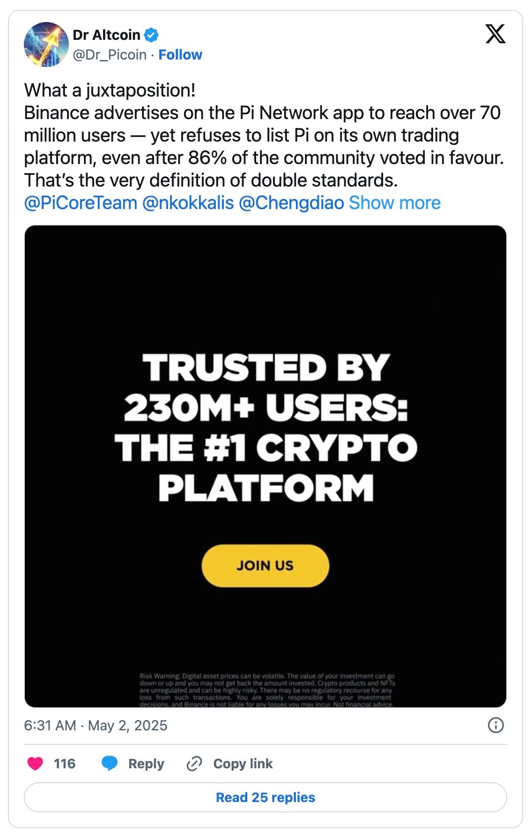Click Dr Altcoin's profile avatar
Screen dimensions: 532x840
[x=46, y=45]
